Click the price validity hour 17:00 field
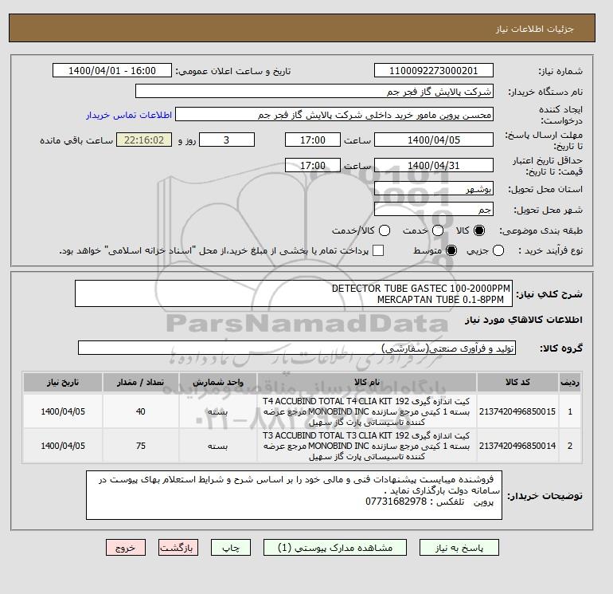613x594 pixels. [313, 165]
